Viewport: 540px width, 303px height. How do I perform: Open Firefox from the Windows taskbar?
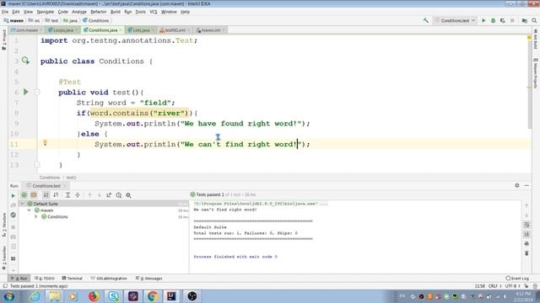[x=94, y=295]
